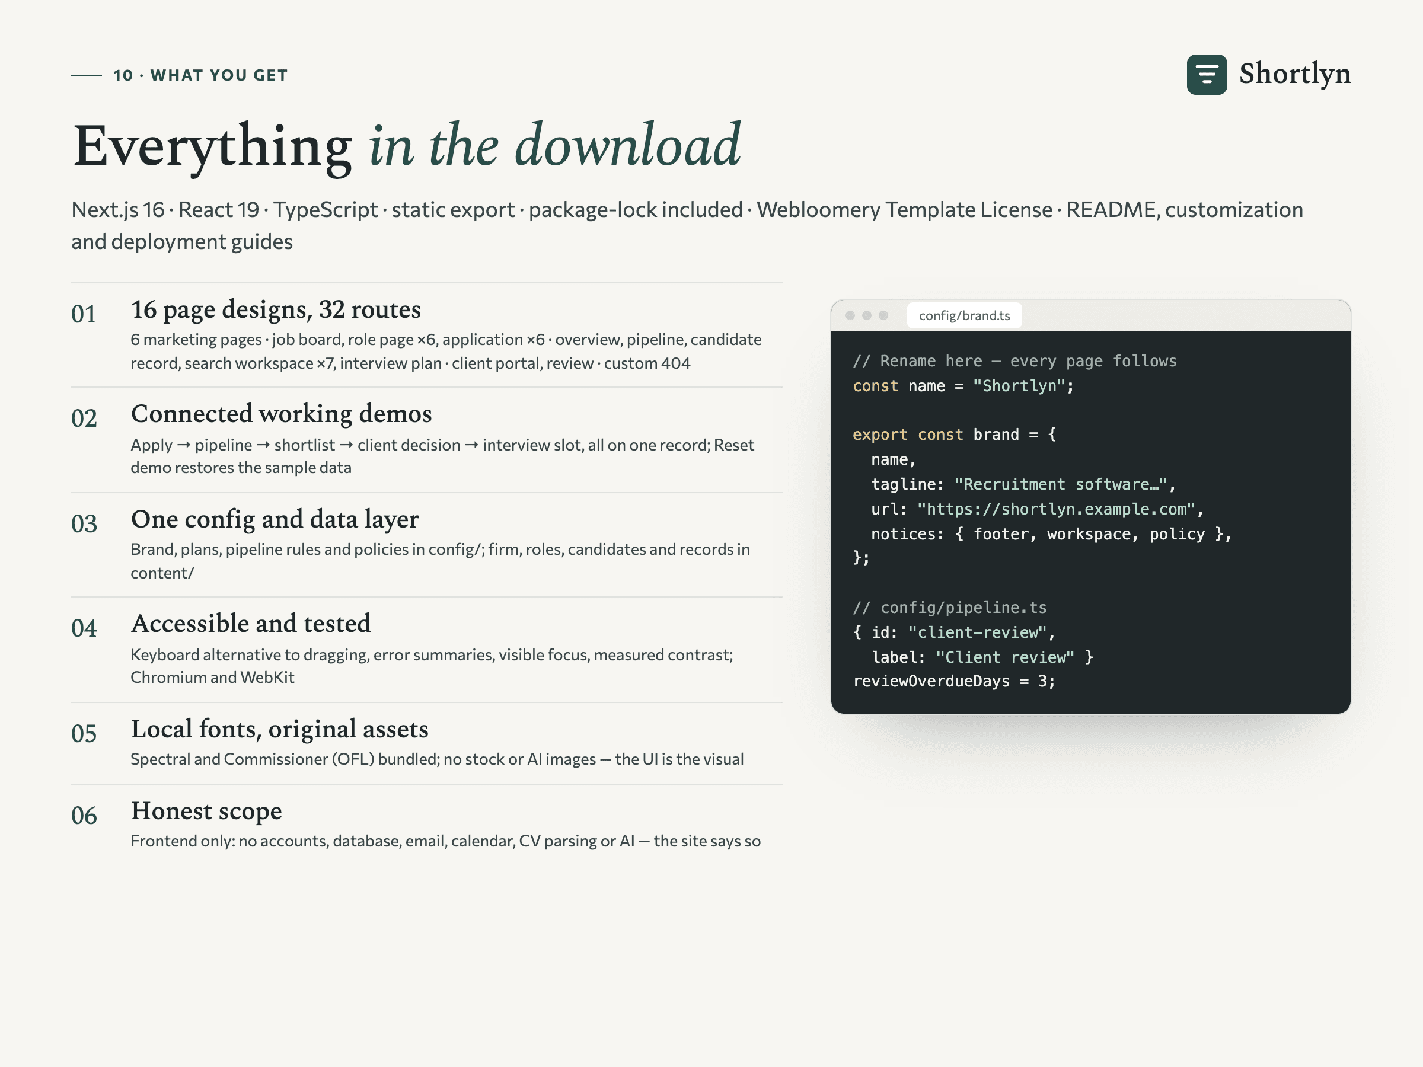Click the number 06 list marker
This screenshot has height=1067, width=1423.
[84, 816]
